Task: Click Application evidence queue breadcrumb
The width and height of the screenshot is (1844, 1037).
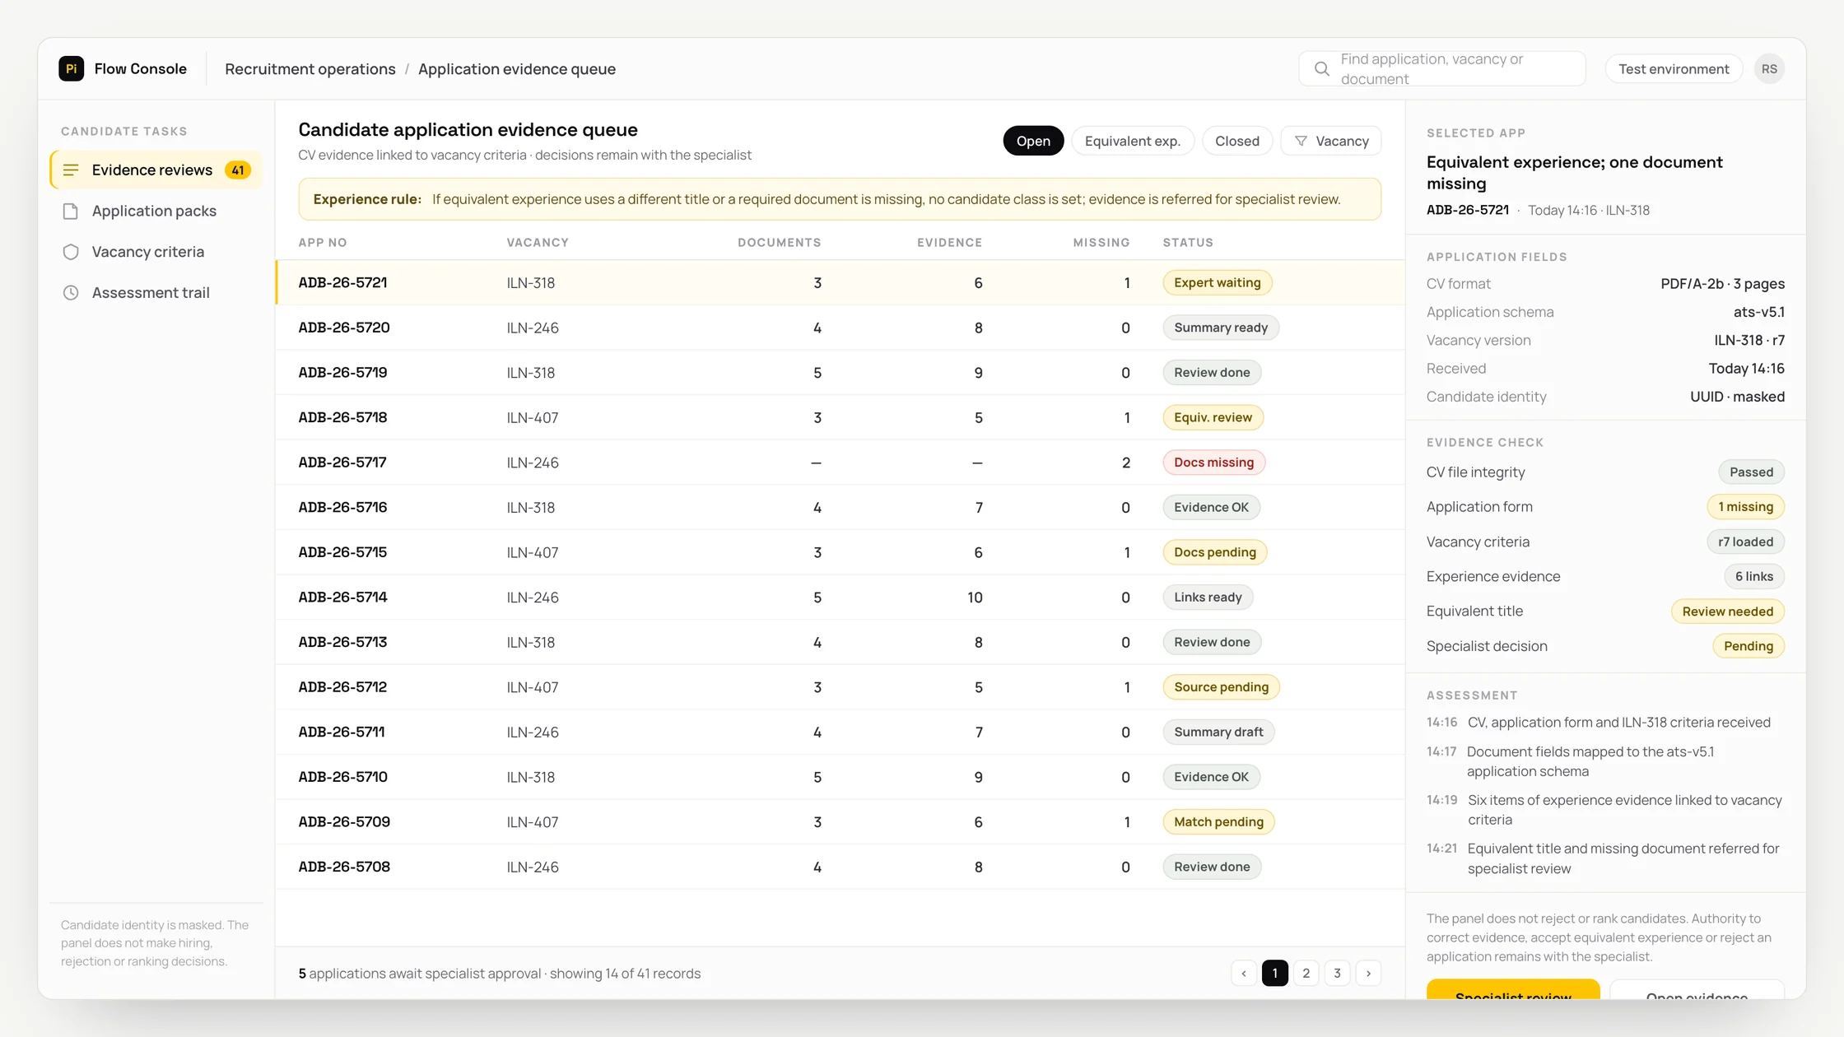Action: click(517, 69)
